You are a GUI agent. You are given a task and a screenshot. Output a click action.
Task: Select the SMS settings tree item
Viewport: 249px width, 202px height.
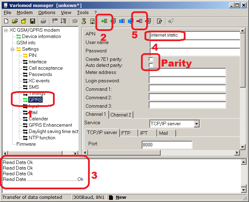pyautogui.click(x=34, y=87)
